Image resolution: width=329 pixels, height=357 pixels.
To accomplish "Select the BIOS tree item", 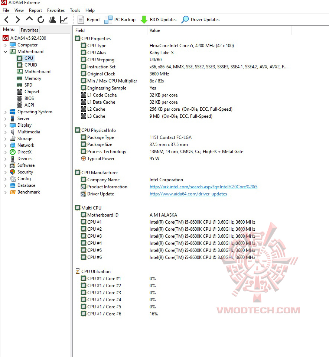I will [26, 98].
